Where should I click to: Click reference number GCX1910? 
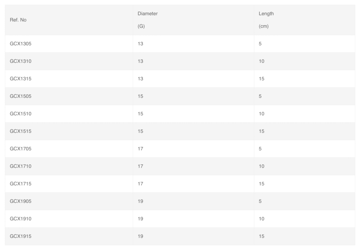(x=21, y=219)
